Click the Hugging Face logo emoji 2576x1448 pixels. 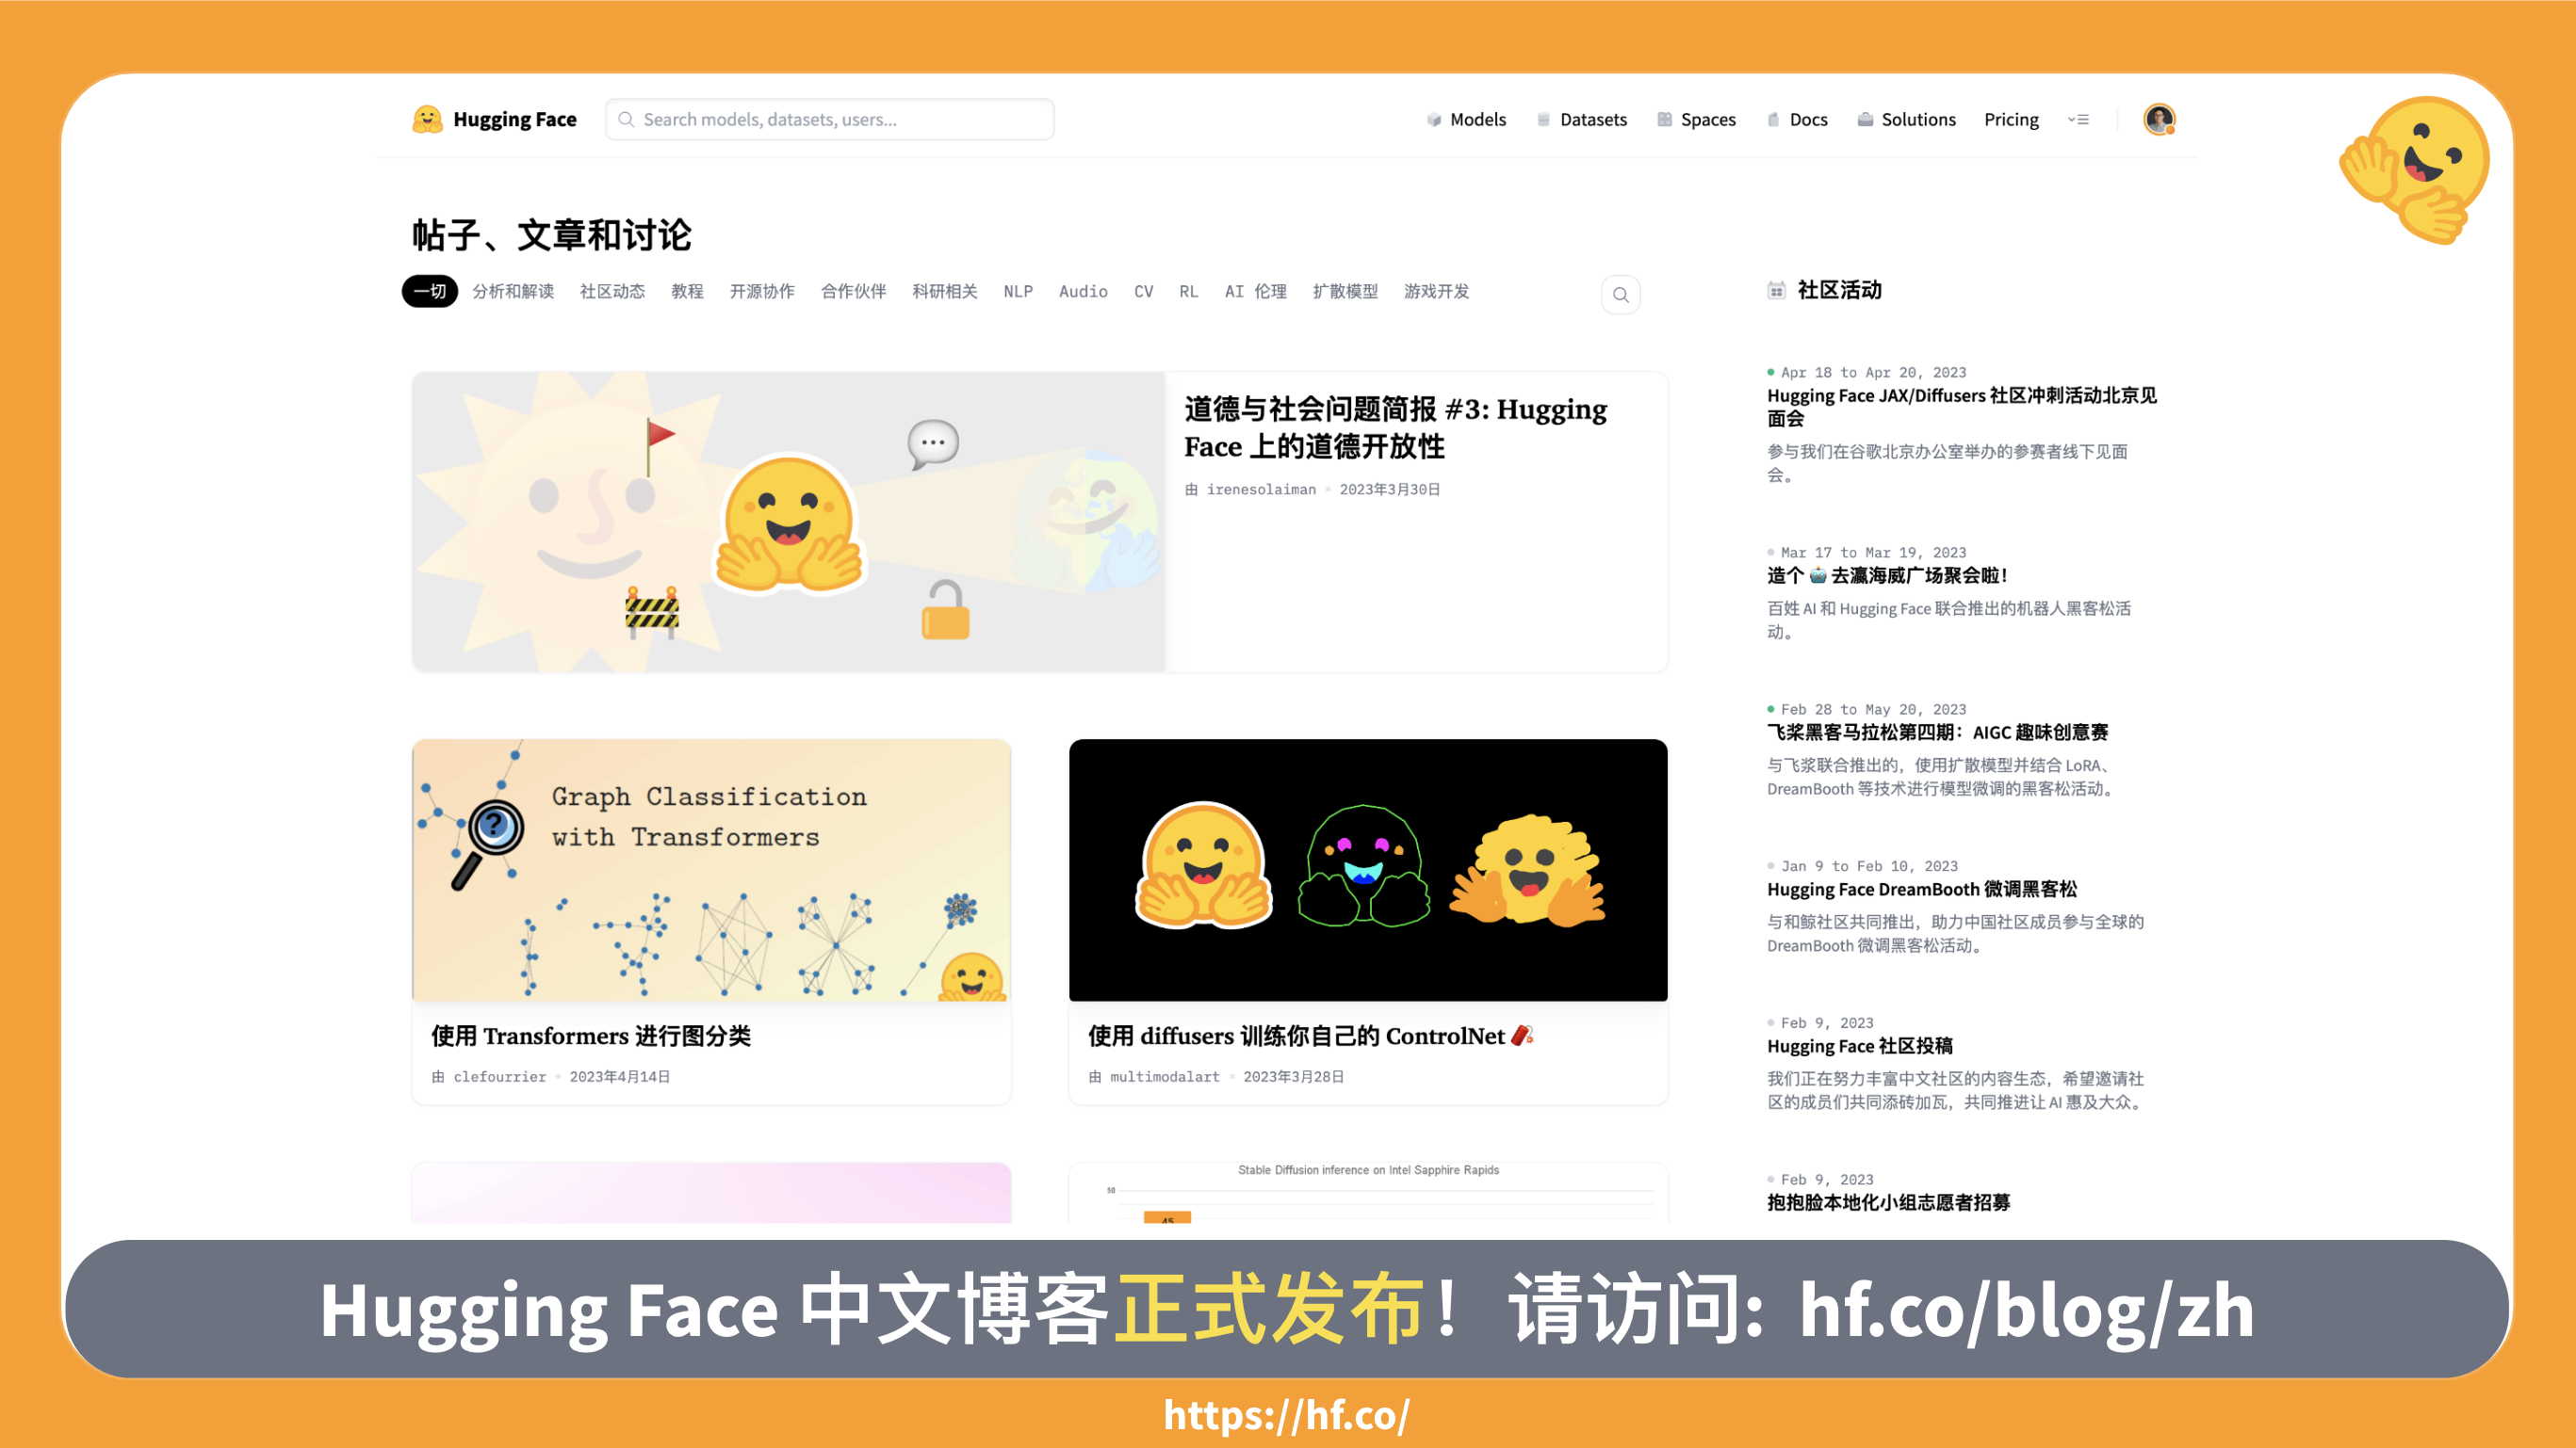pos(426,118)
